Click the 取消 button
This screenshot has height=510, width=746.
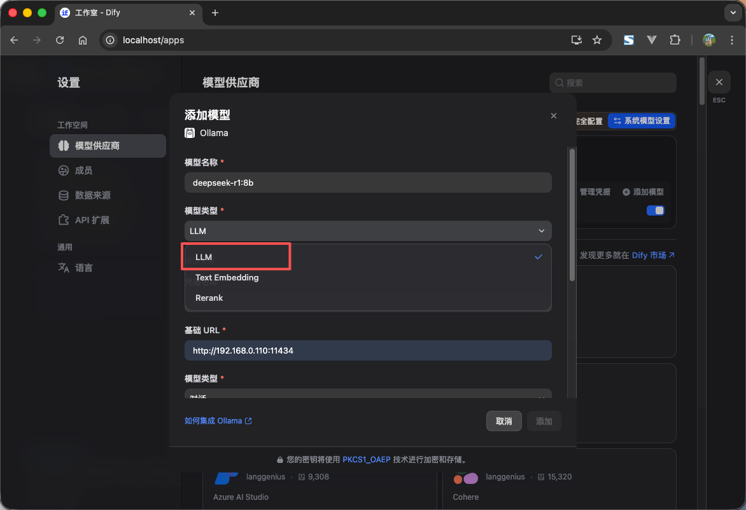pos(504,421)
